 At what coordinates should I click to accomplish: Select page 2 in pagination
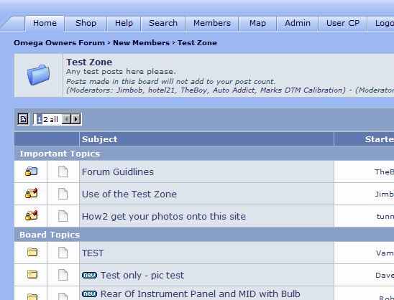[45, 119]
